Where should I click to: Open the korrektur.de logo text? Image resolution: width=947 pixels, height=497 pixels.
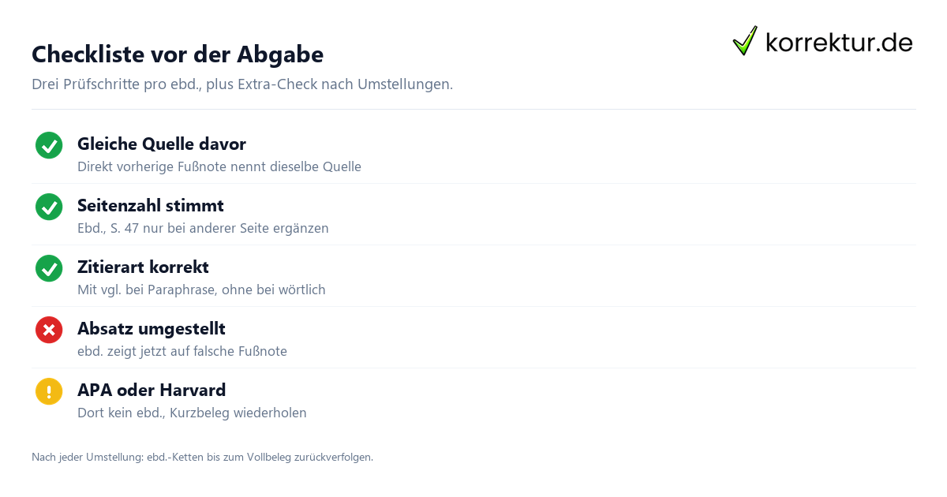tap(839, 43)
